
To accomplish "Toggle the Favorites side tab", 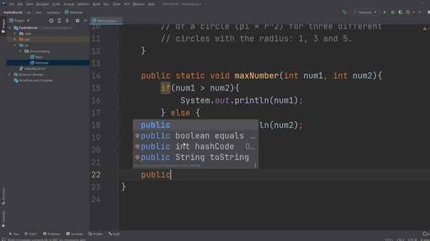I will tap(3, 219).
